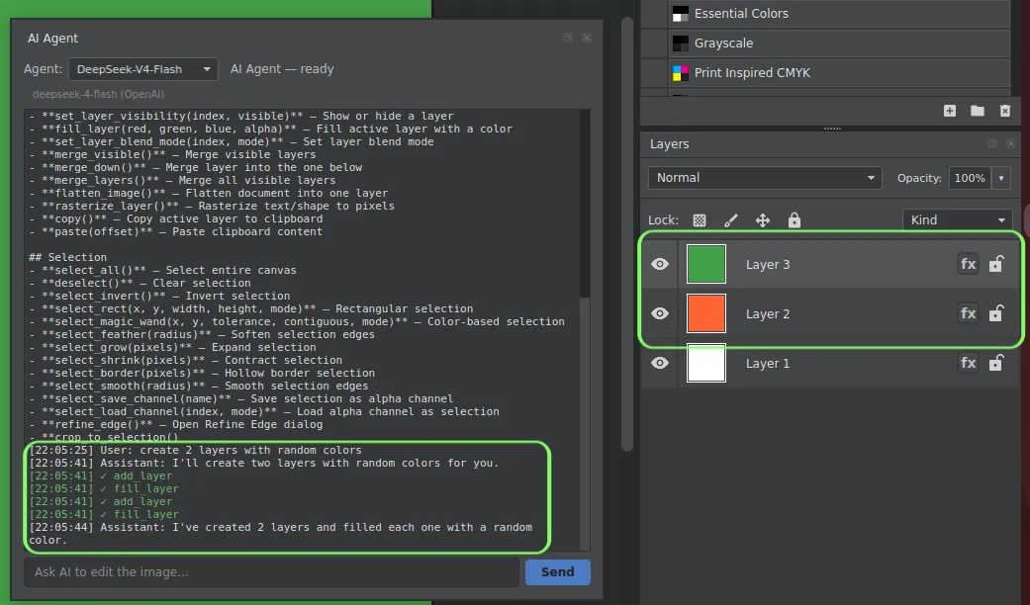Open fx effects for Layer 3

(969, 264)
